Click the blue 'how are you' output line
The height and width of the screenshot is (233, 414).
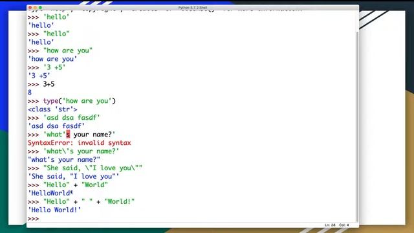tap(52, 59)
